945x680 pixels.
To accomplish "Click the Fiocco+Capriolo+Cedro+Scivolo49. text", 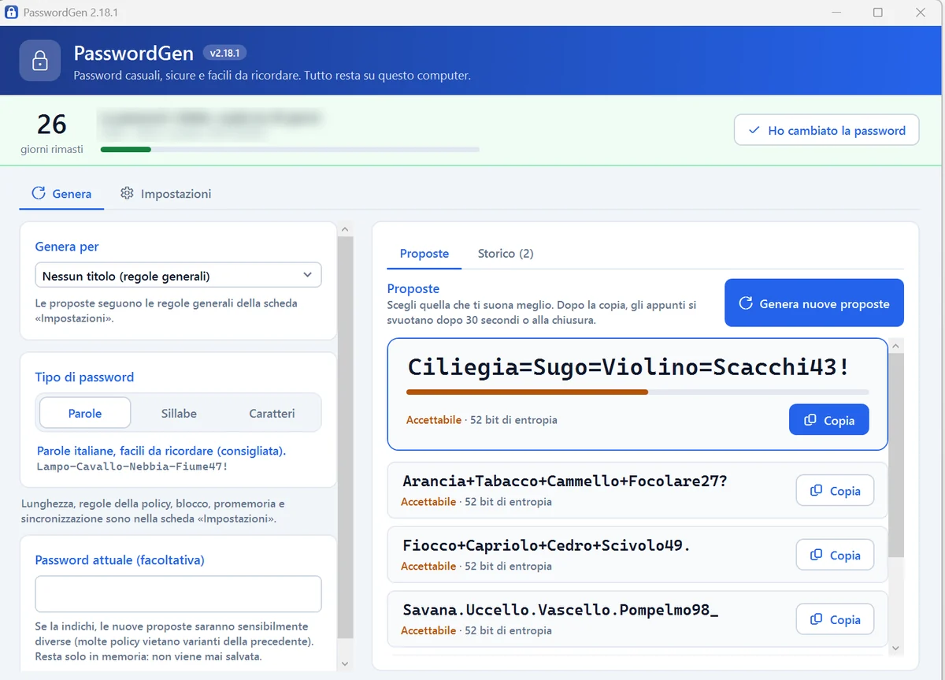I will coord(546,545).
